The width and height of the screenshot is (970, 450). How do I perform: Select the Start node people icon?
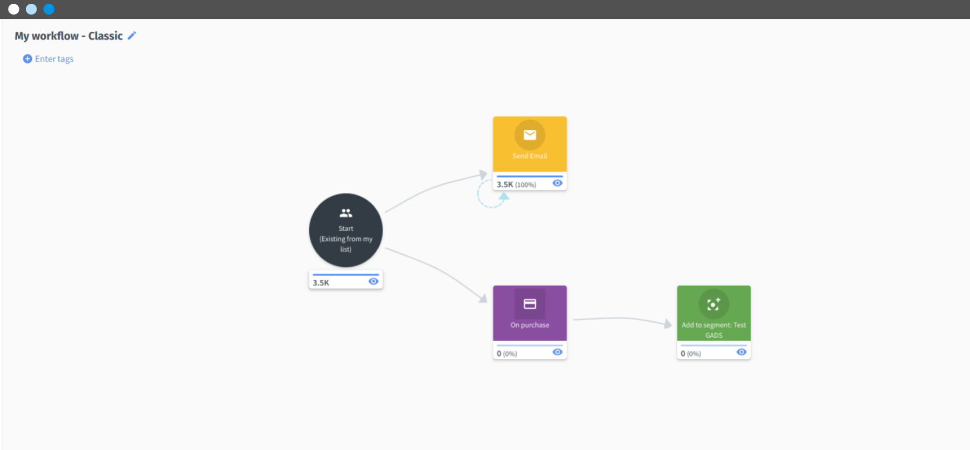(x=346, y=213)
